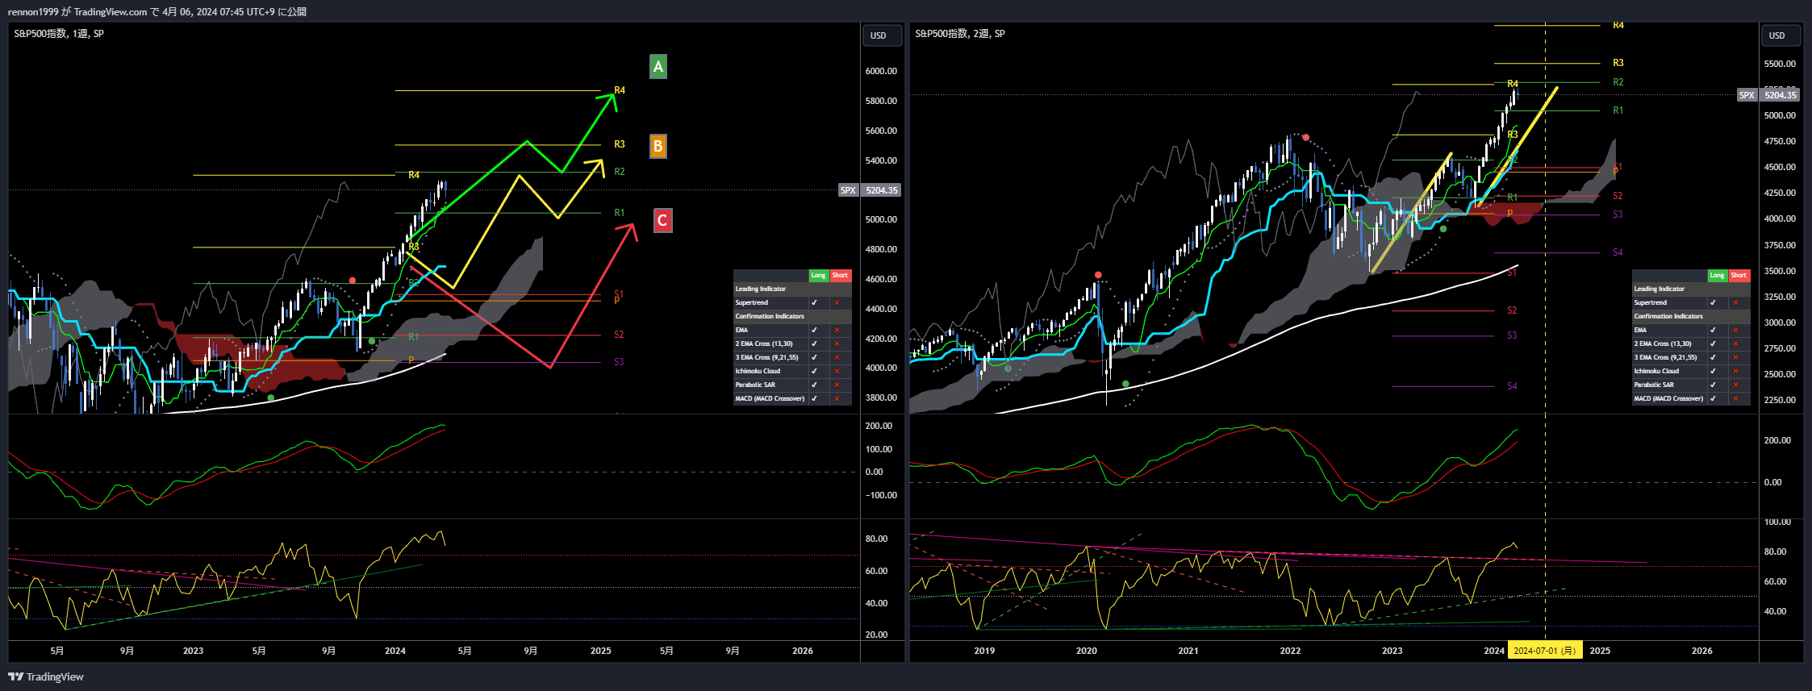This screenshot has width=1812, height=691.
Task: Click the TradingView logo at the bottom
Action: click(46, 676)
